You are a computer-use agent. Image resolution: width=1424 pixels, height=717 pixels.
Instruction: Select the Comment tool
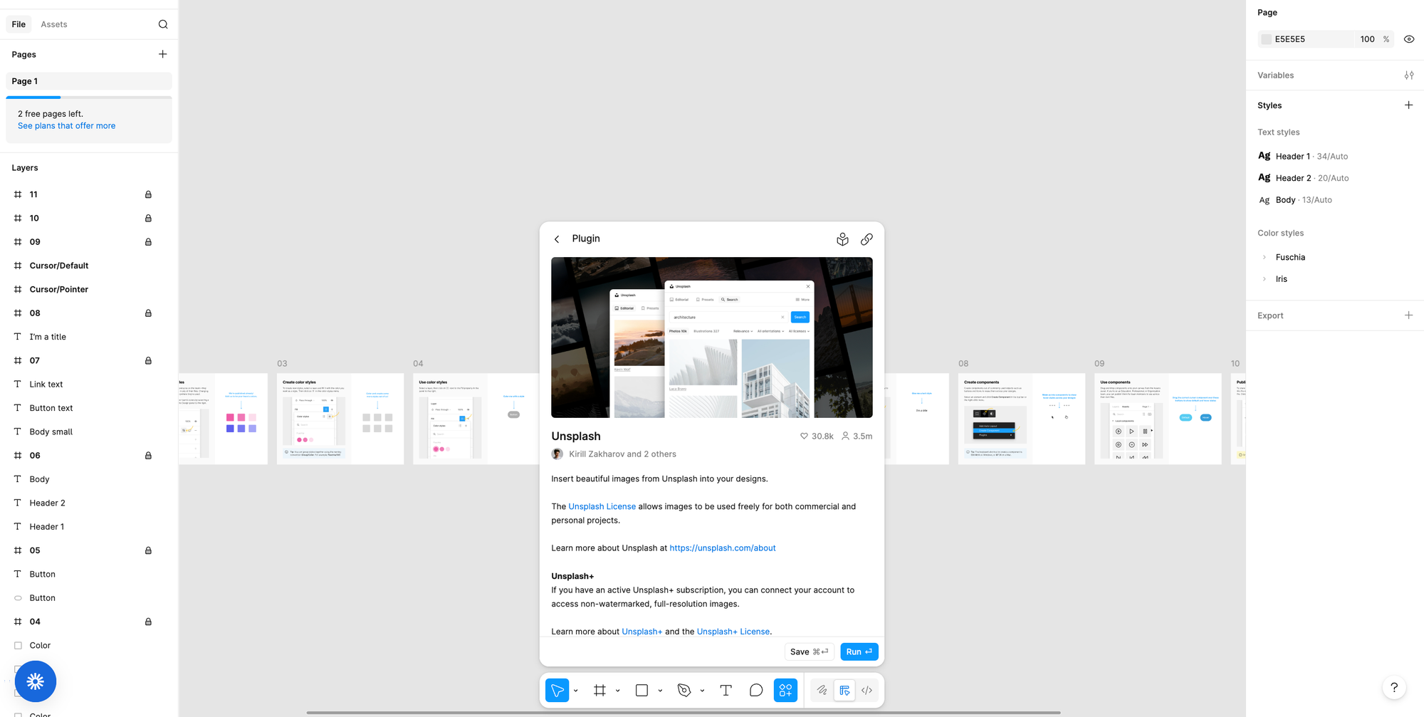[x=756, y=690]
